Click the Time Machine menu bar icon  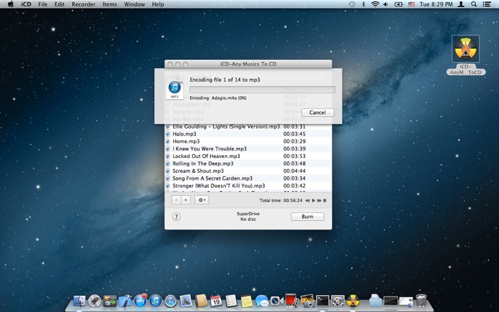[x=352, y=4]
